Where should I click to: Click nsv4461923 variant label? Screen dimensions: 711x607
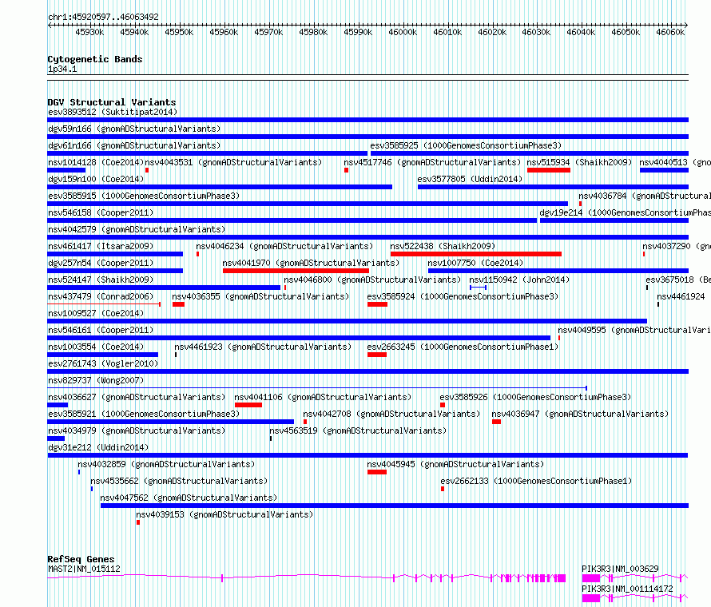click(x=263, y=347)
